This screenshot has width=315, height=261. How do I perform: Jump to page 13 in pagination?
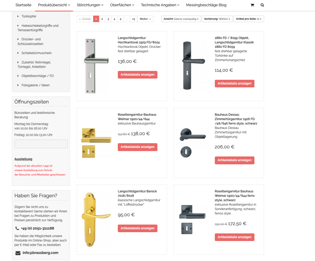(x=134, y=19)
